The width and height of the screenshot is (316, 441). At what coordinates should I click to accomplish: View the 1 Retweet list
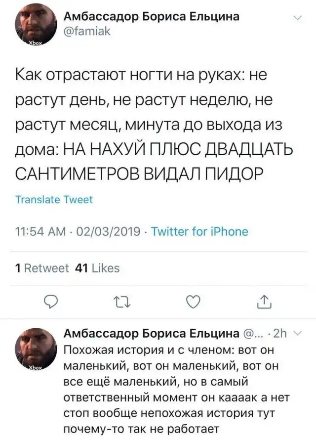42,268
